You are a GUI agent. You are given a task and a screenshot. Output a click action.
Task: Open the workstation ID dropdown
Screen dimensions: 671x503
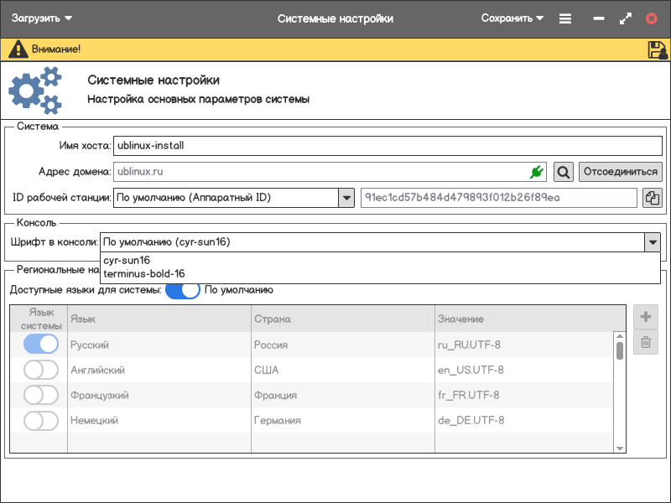(346, 198)
